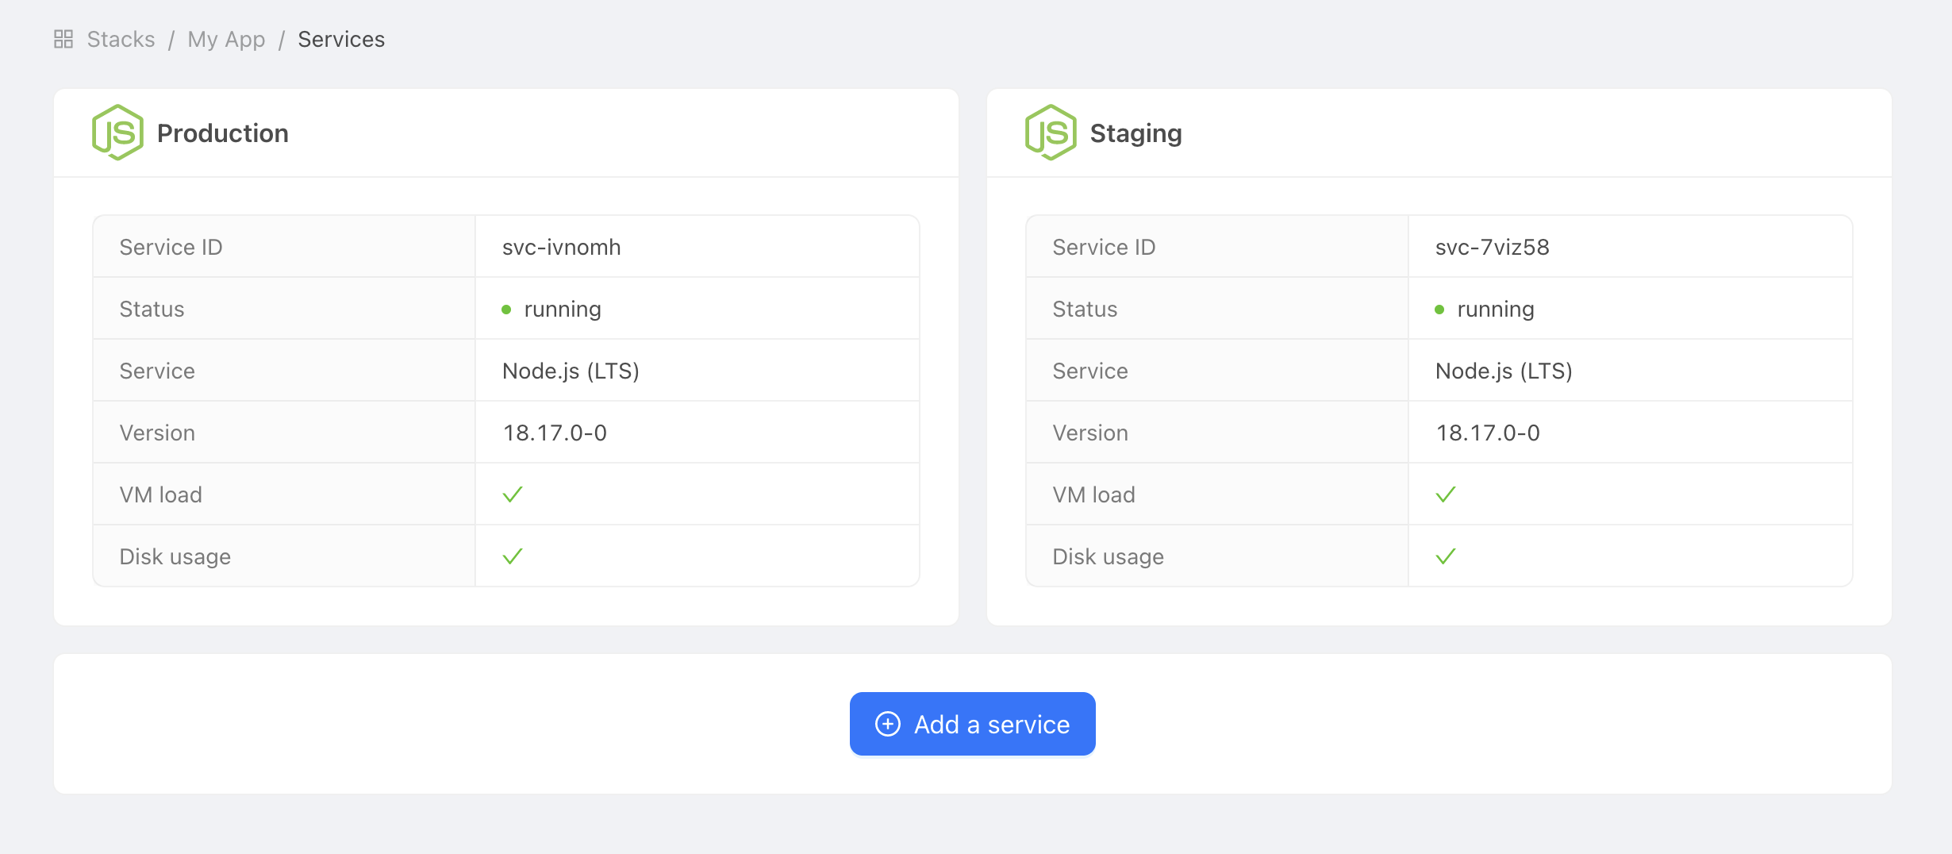The height and width of the screenshot is (854, 1952).
Task: Click the Production Node.js logo icon
Action: (x=117, y=133)
